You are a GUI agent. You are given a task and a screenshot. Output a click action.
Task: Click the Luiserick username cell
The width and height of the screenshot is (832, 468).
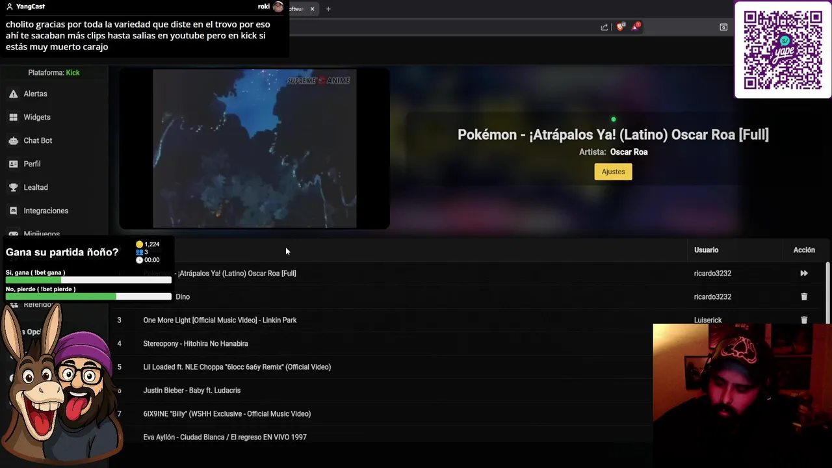click(708, 320)
